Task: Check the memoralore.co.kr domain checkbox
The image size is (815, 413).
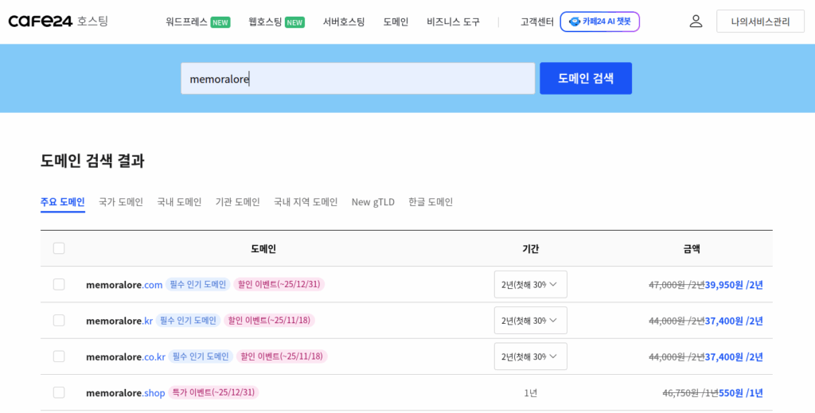Action: 59,357
